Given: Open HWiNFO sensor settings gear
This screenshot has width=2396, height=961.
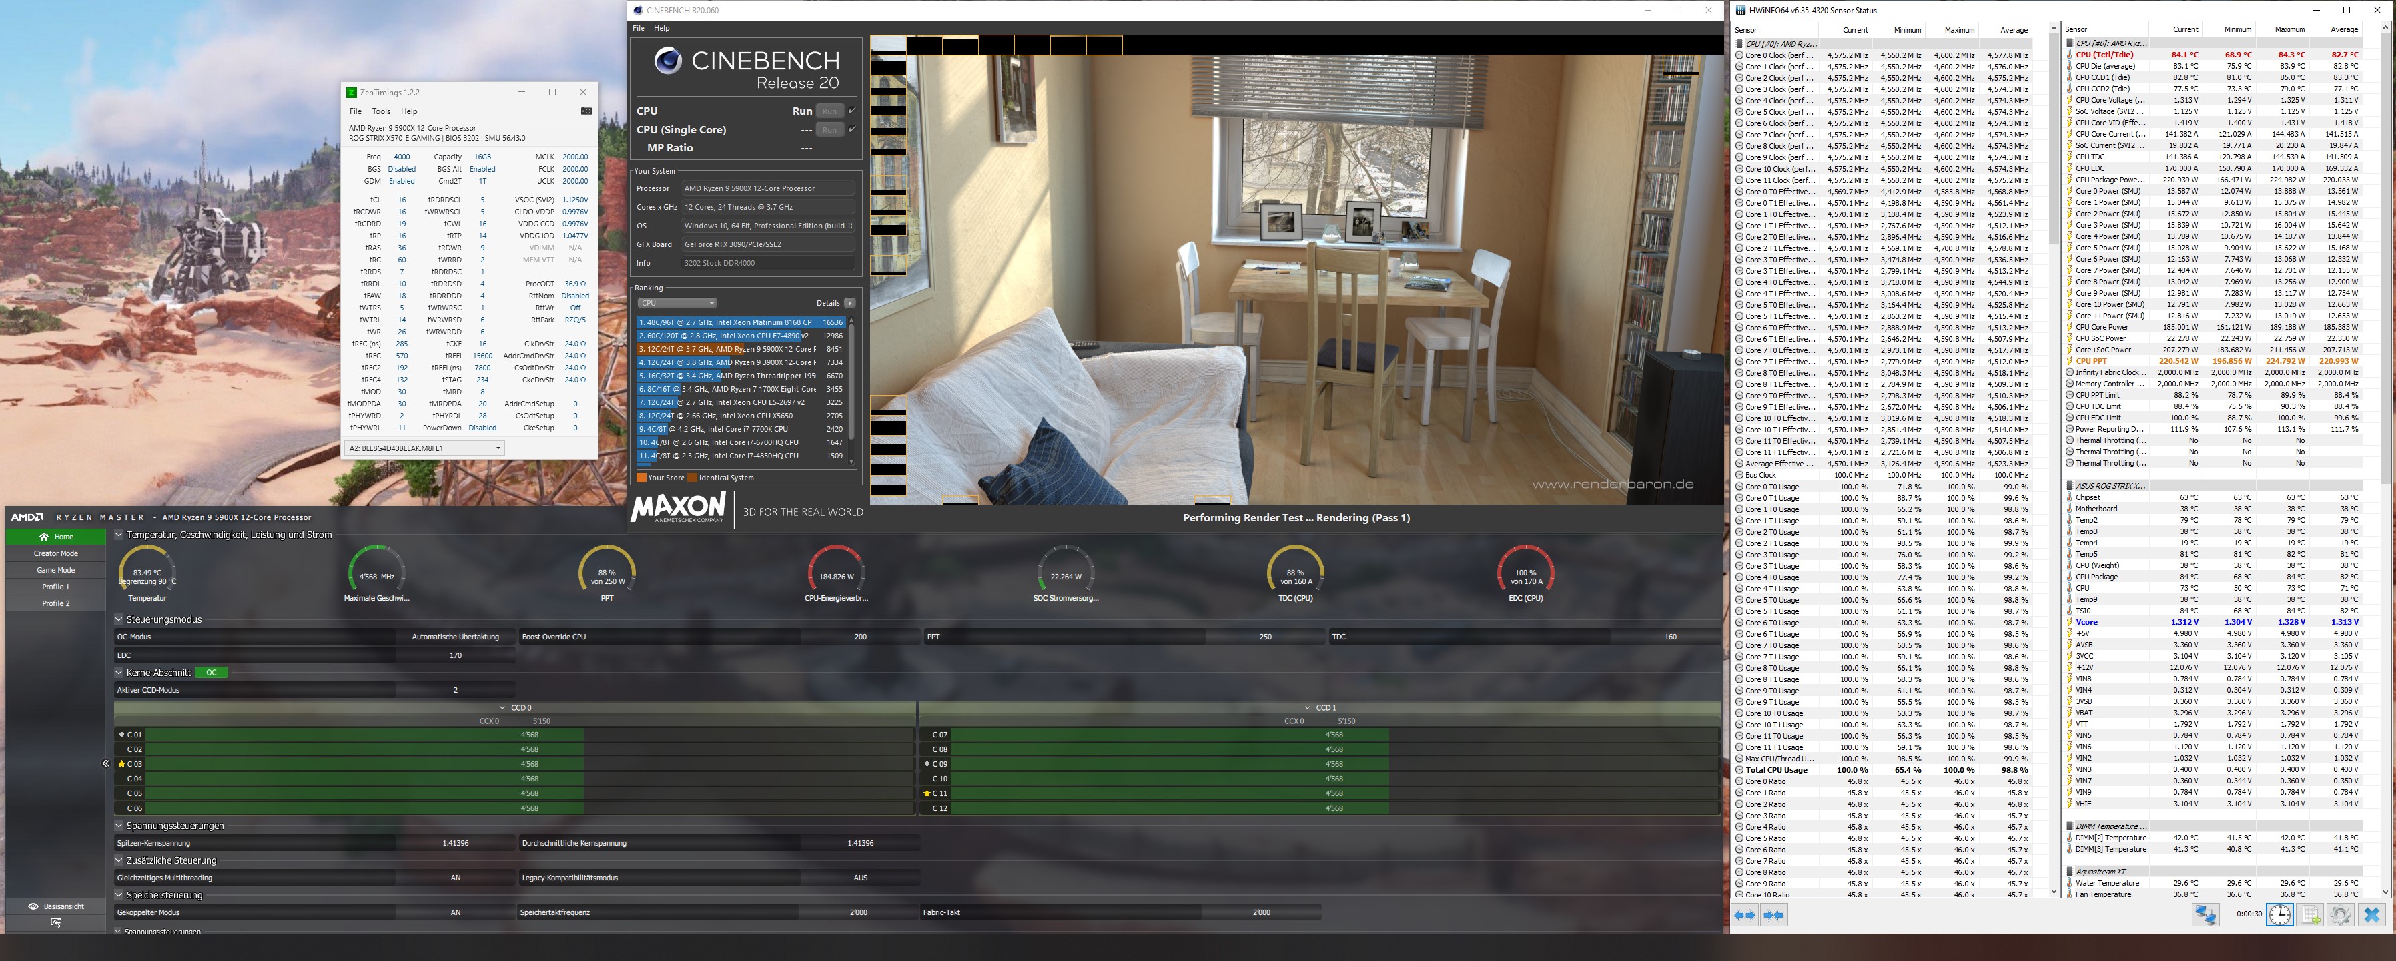Looking at the screenshot, I should click(2340, 914).
